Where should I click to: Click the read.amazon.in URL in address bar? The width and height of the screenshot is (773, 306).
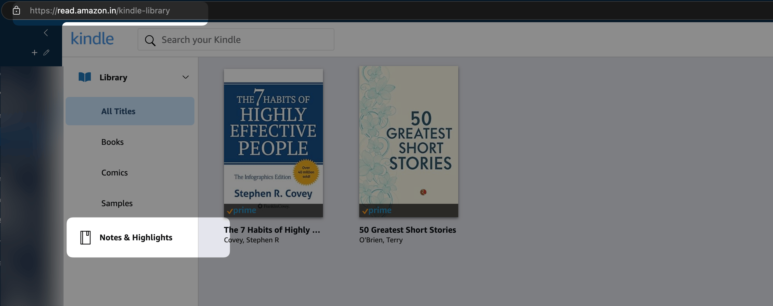[100, 11]
